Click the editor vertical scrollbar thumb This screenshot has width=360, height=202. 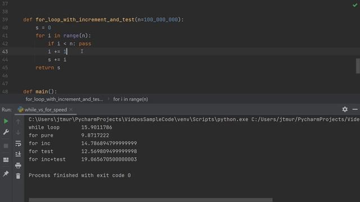point(358,66)
